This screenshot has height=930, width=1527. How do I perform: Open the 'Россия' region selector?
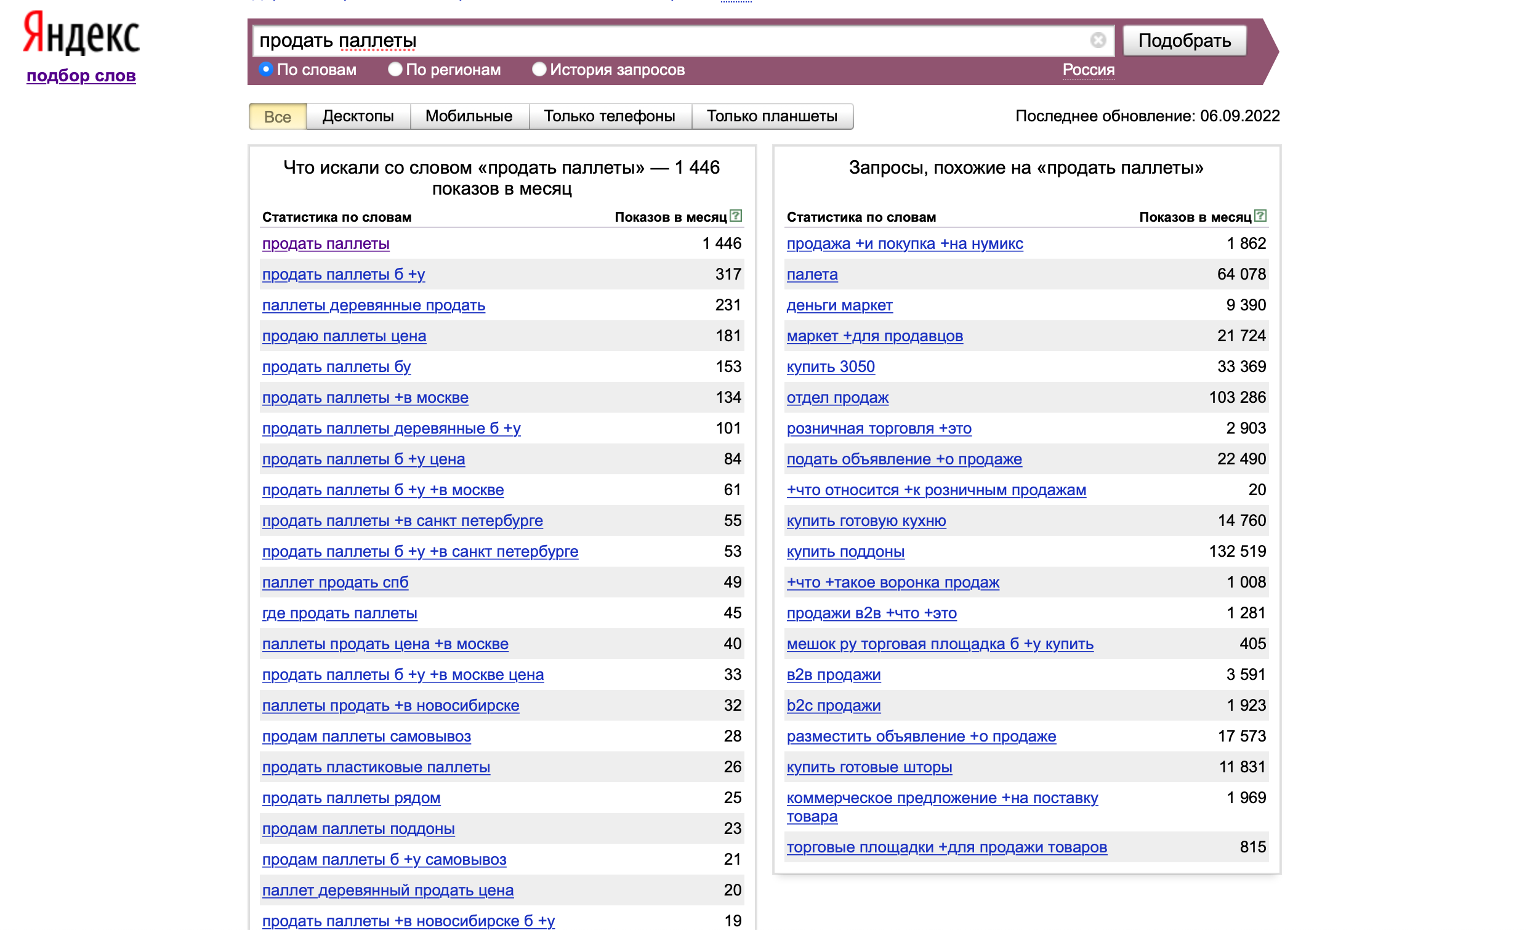(1088, 70)
